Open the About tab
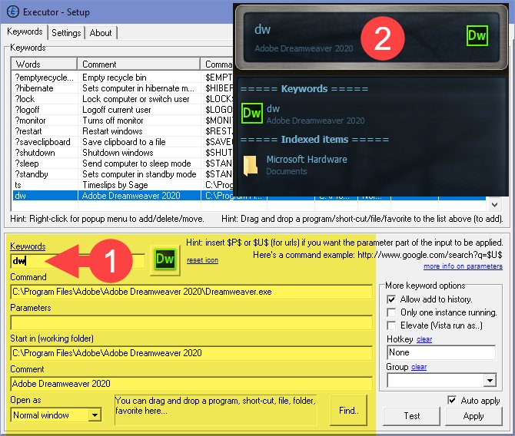Image resolution: width=515 pixels, height=436 pixels. [101, 33]
